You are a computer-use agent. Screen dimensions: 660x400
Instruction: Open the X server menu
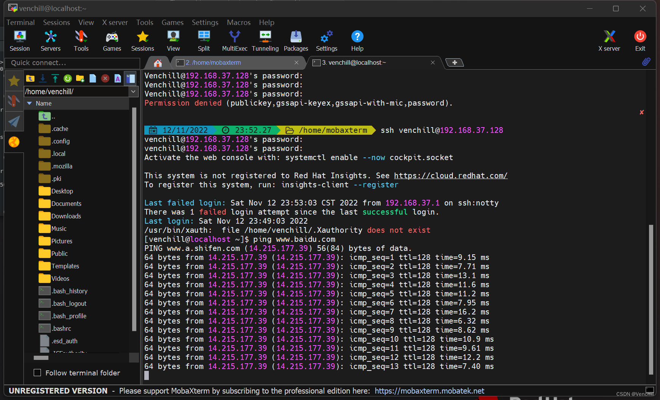pos(115,22)
